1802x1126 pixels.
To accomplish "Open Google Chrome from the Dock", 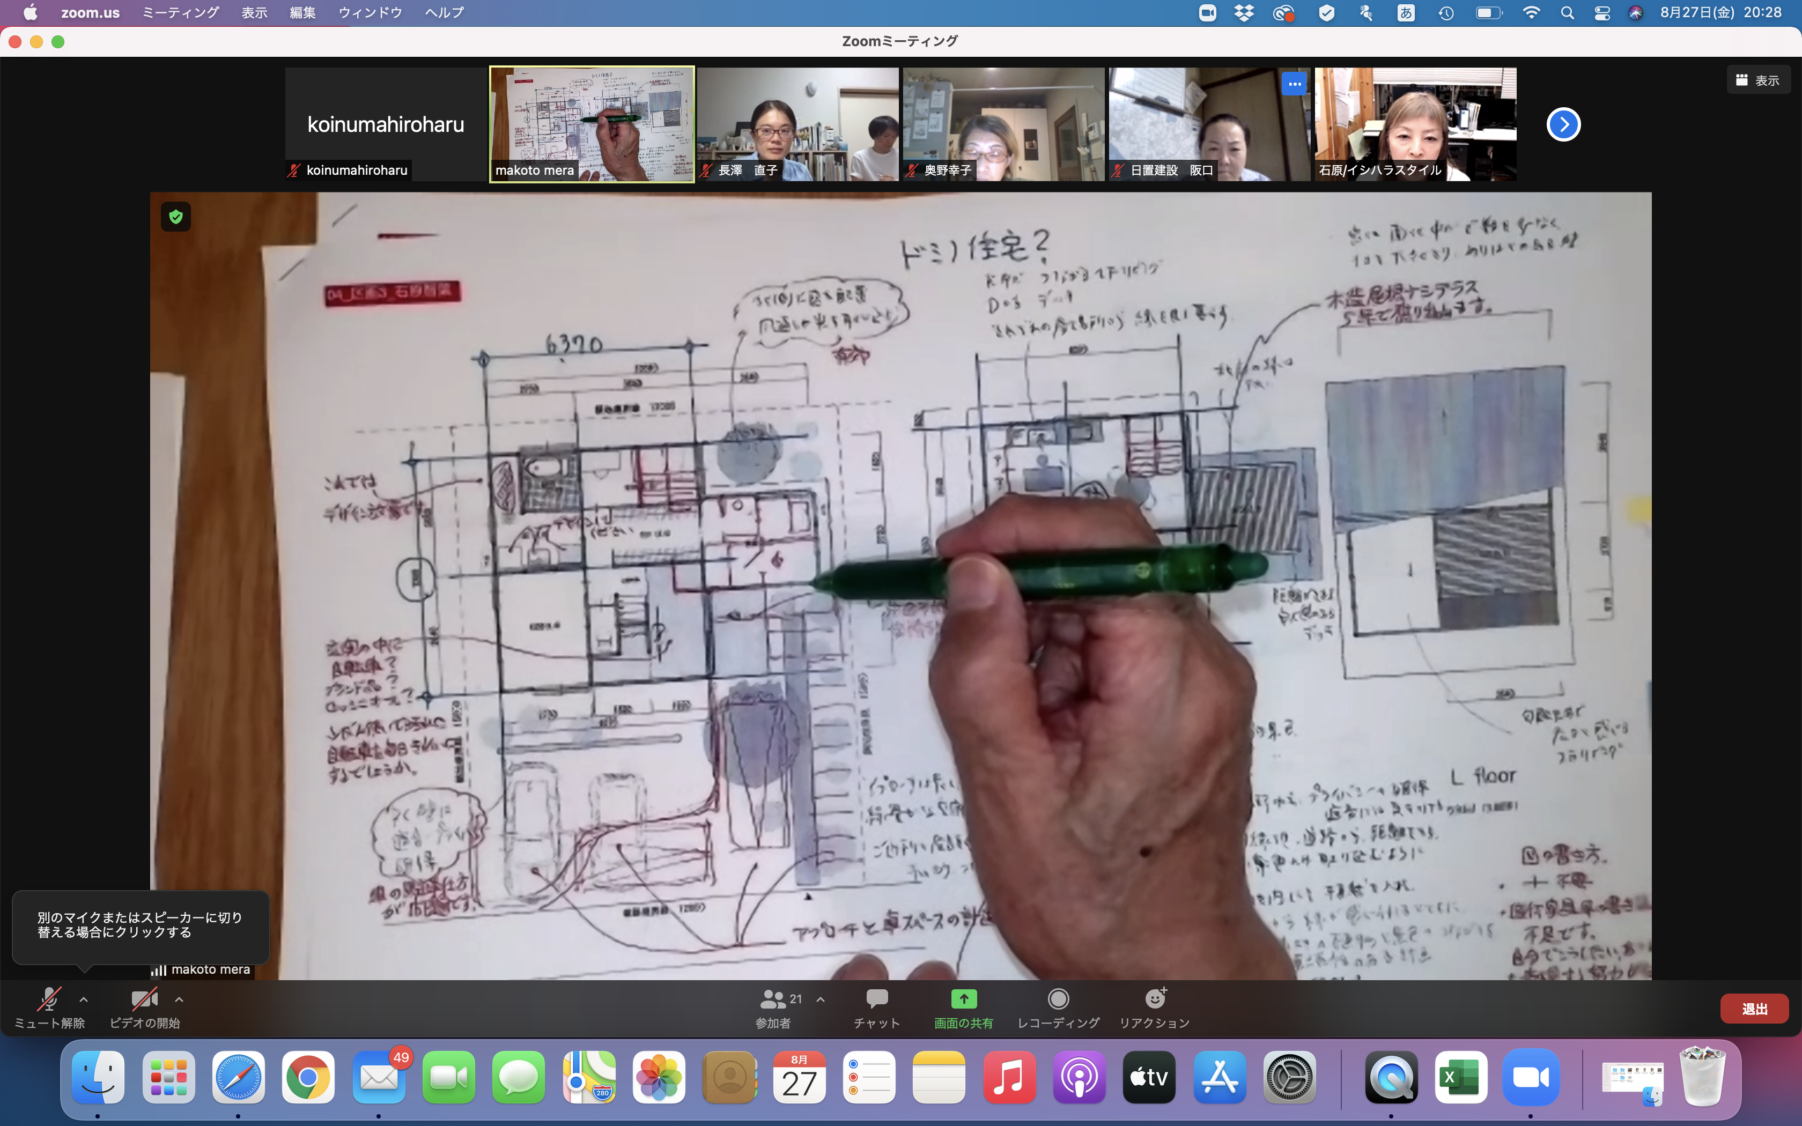I will [x=308, y=1077].
